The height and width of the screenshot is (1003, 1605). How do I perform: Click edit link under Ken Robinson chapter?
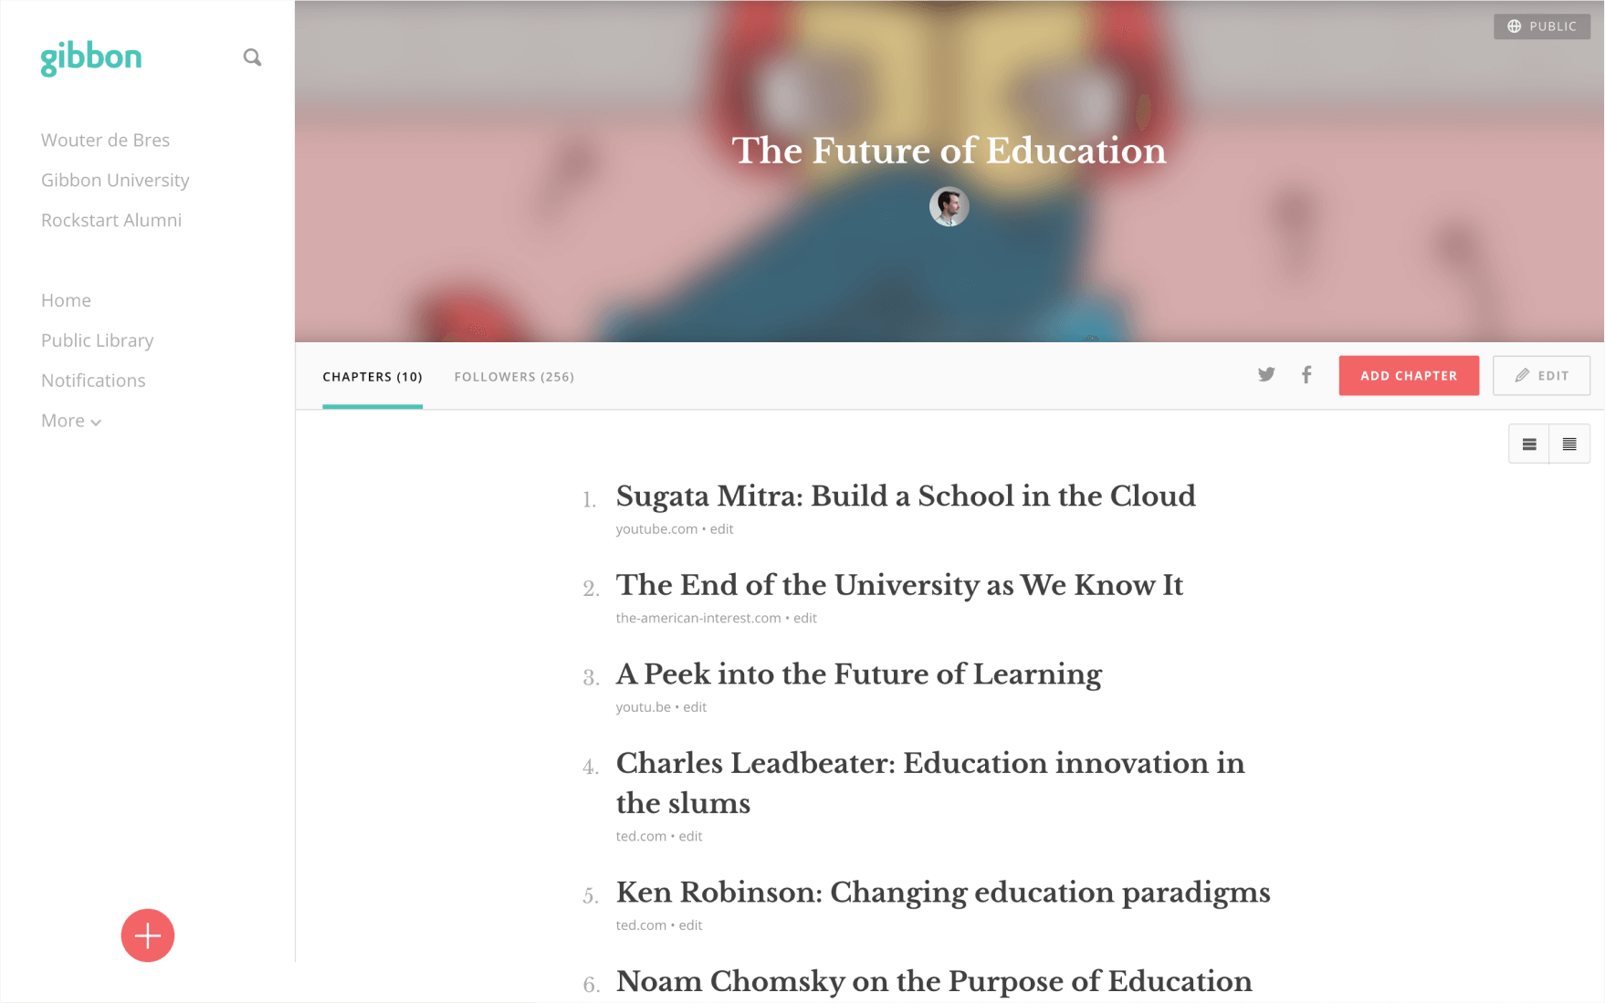point(691,925)
